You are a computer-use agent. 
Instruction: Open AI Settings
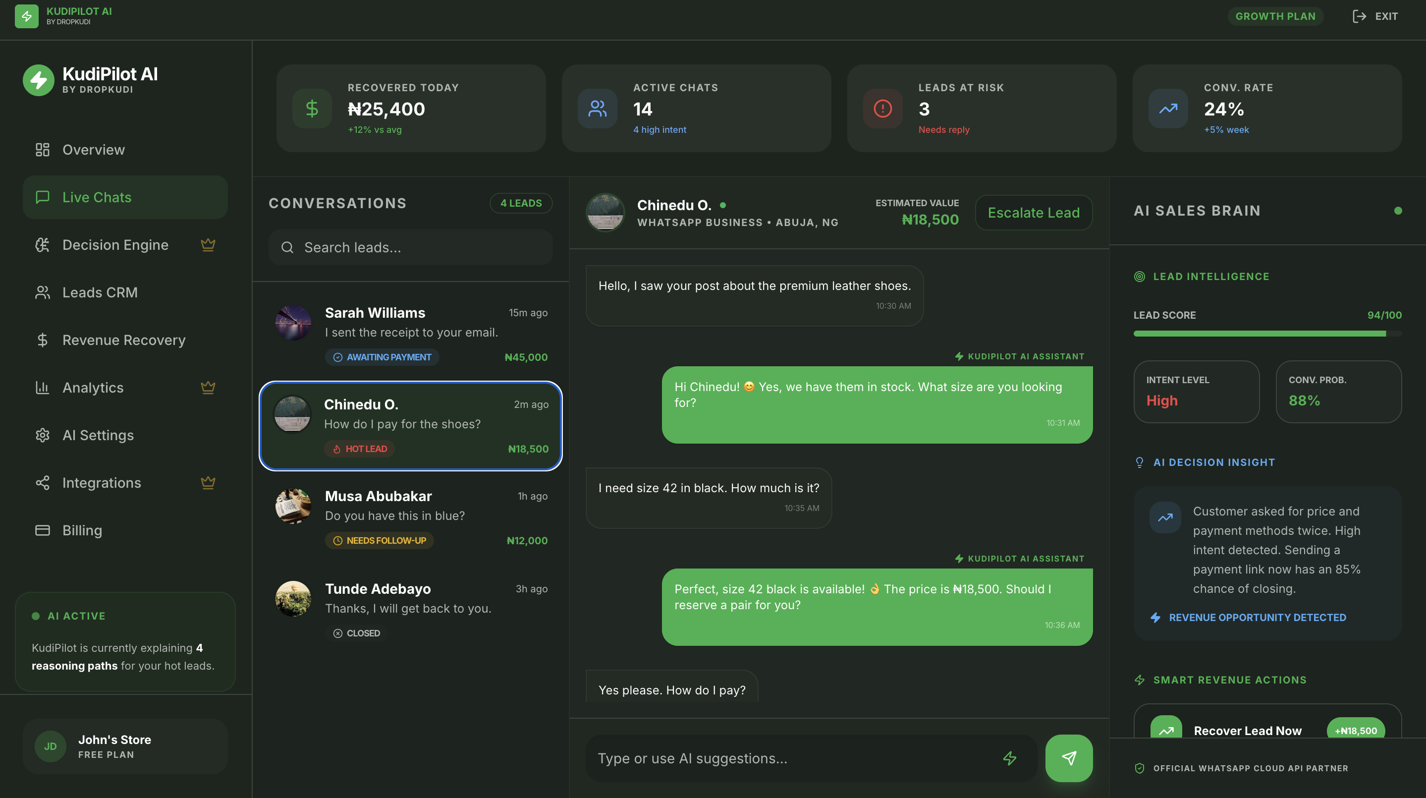click(125, 435)
